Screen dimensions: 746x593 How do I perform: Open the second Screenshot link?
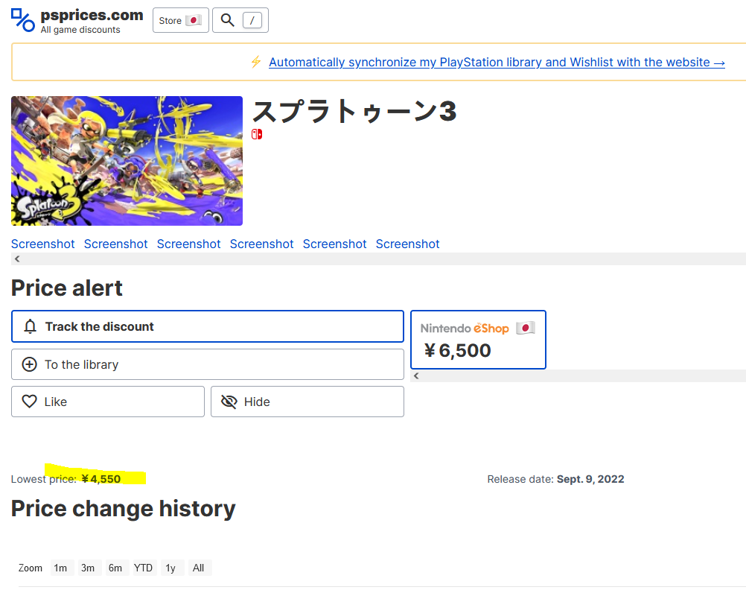click(x=115, y=244)
